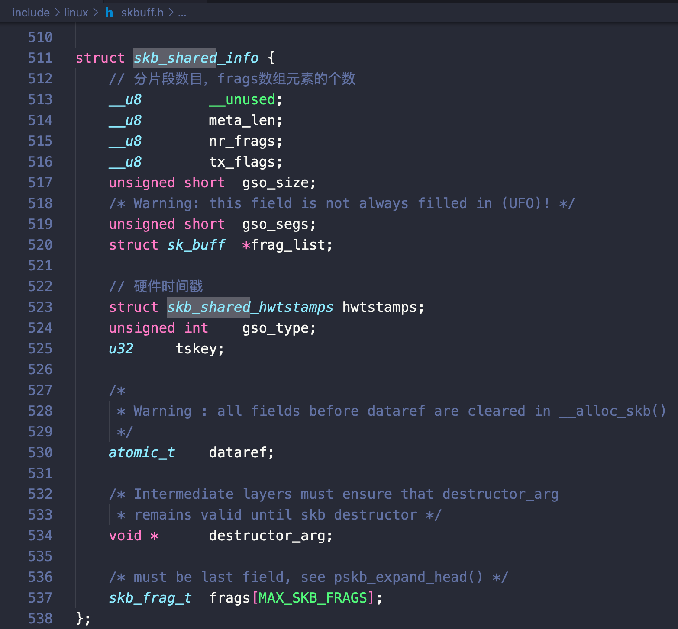The width and height of the screenshot is (678, 629).
Task: Click the chevron after 'linux' breadcrumb
Action: click(95, 13)
